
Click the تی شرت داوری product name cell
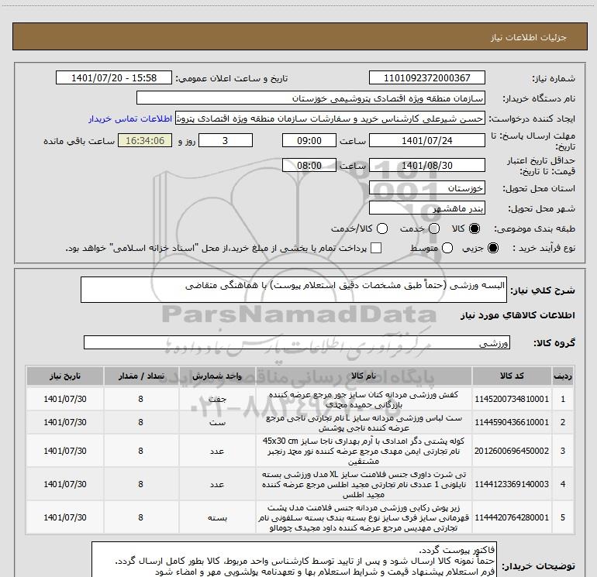point(364,484)
